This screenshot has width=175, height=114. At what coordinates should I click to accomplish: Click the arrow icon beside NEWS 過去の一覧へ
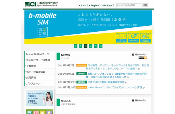(x=133, y=54)
